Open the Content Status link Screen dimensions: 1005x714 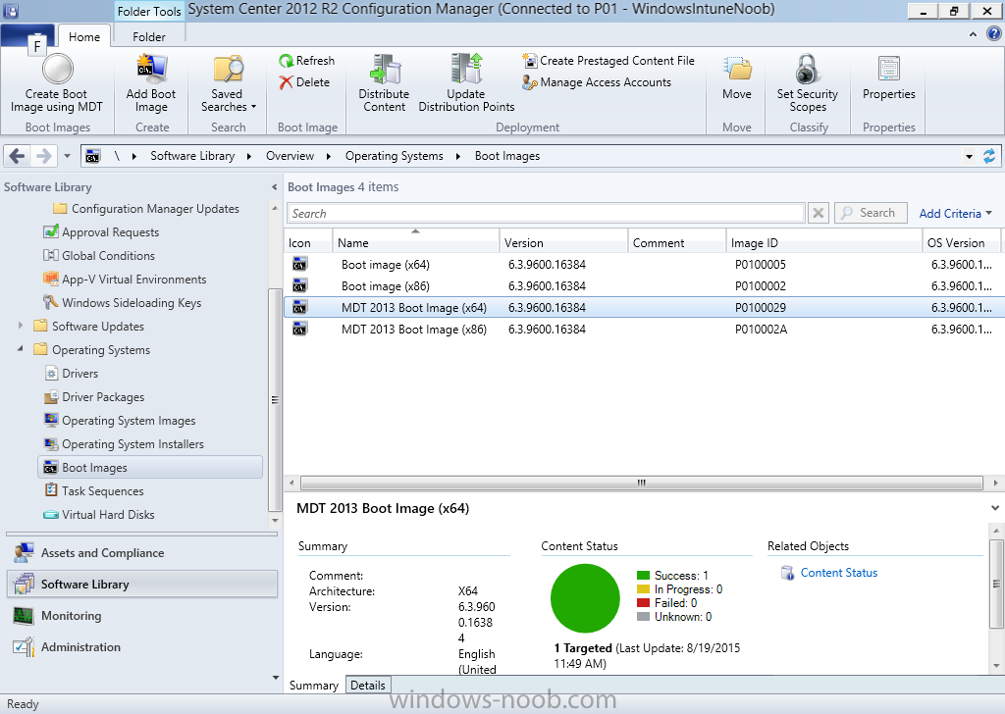[838, 573]
